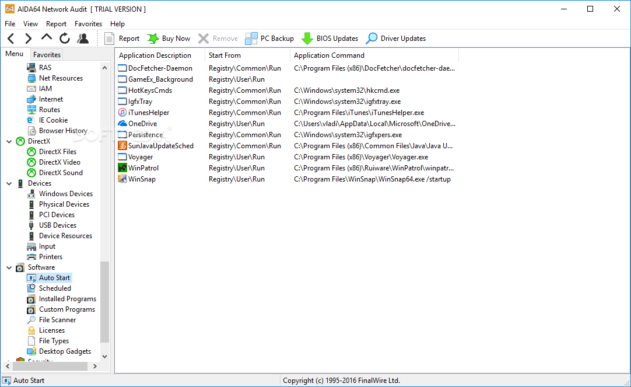The image size is (631, 387).
Task: Open USB Devices page
Action: click(58, 225)
